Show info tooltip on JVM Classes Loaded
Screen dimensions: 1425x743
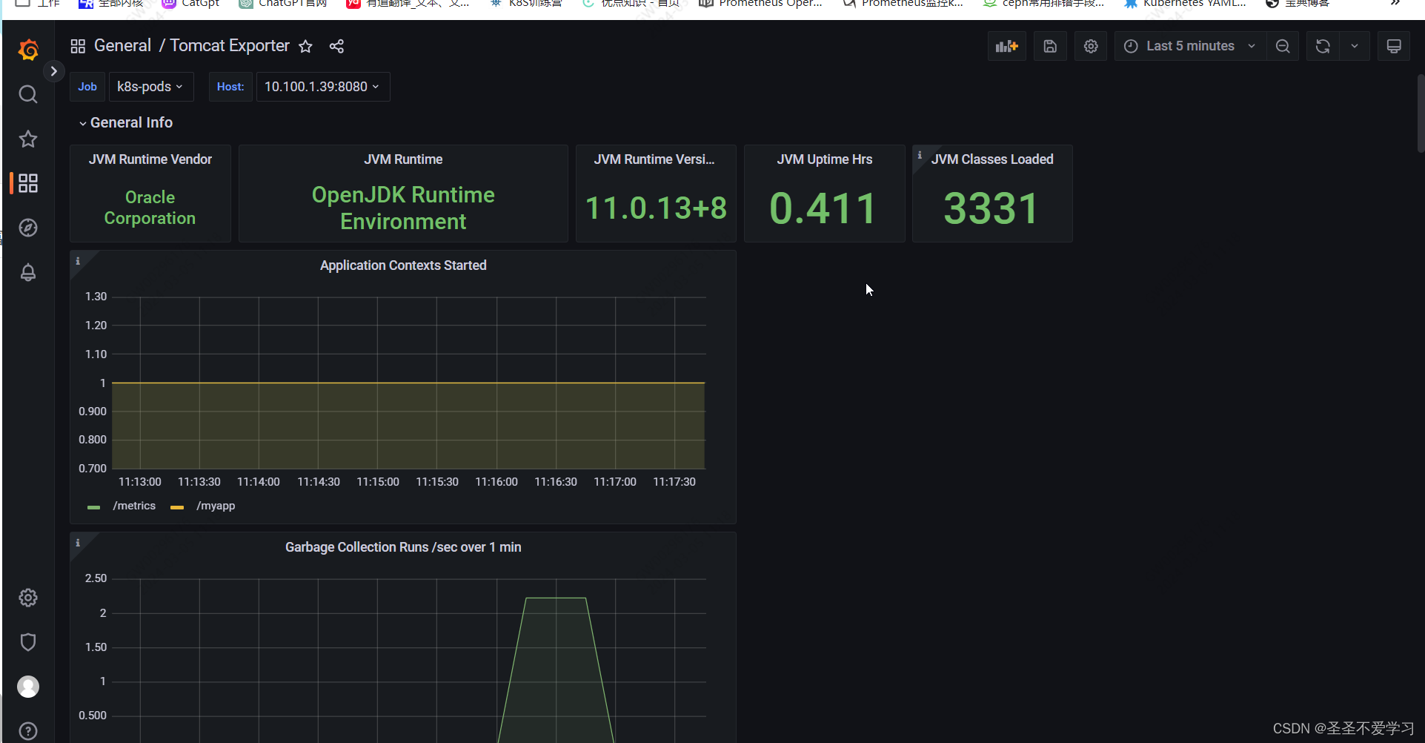[x=920, y=155]
